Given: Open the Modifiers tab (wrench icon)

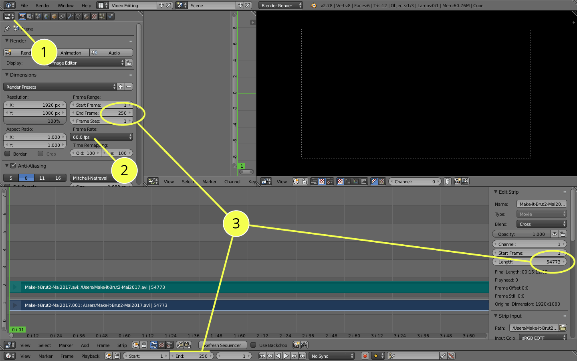Looking at the screenshot, I should [70, 16].
